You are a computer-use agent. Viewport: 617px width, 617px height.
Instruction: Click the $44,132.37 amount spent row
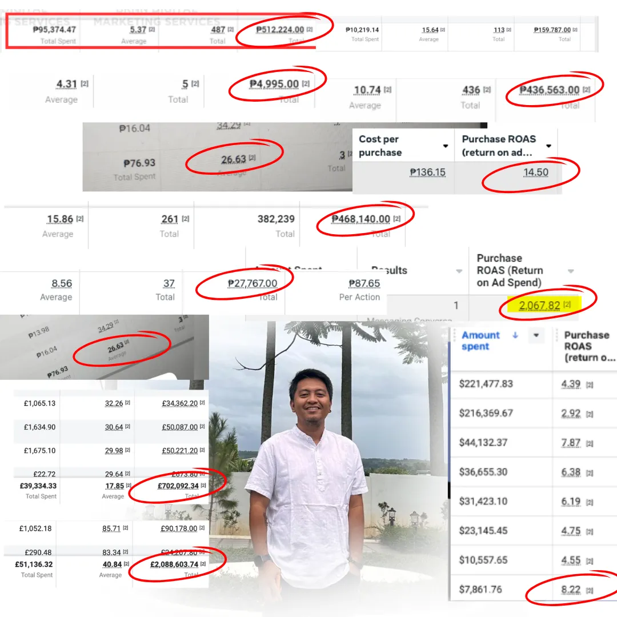point(483,443)
